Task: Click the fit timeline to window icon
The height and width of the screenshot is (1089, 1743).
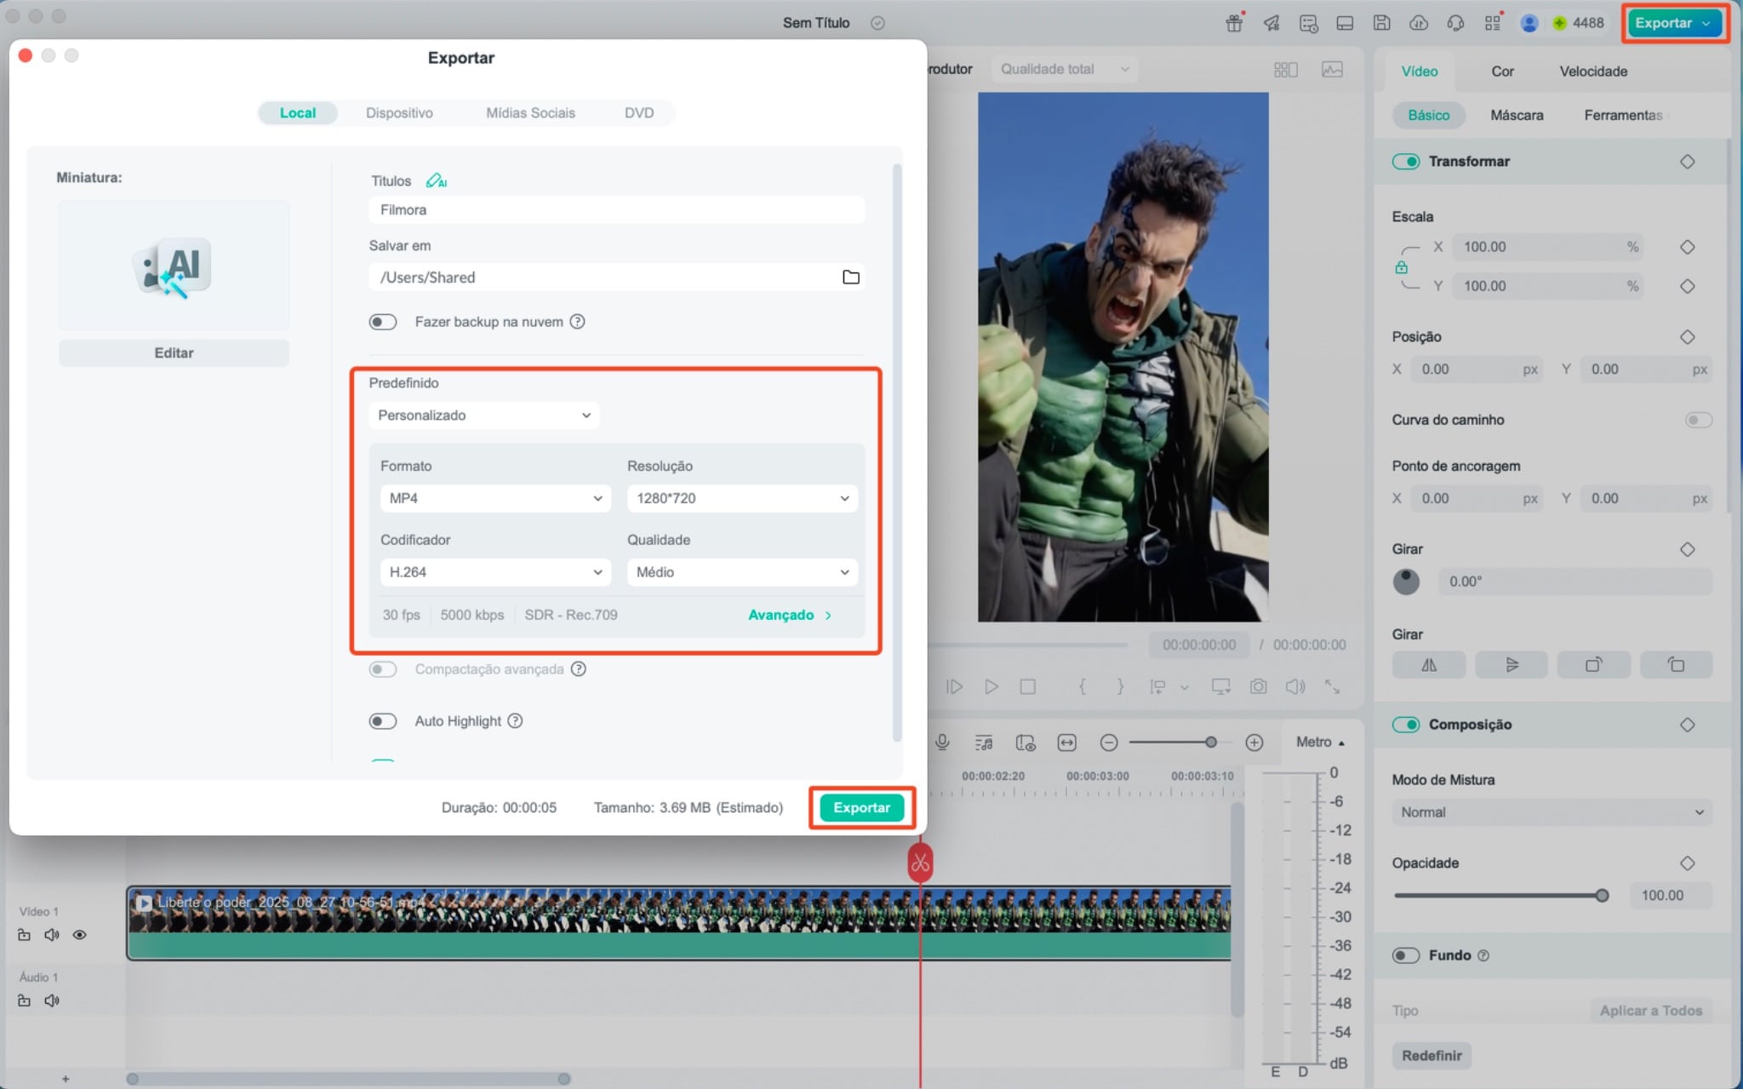Action: click(1066, 742)
